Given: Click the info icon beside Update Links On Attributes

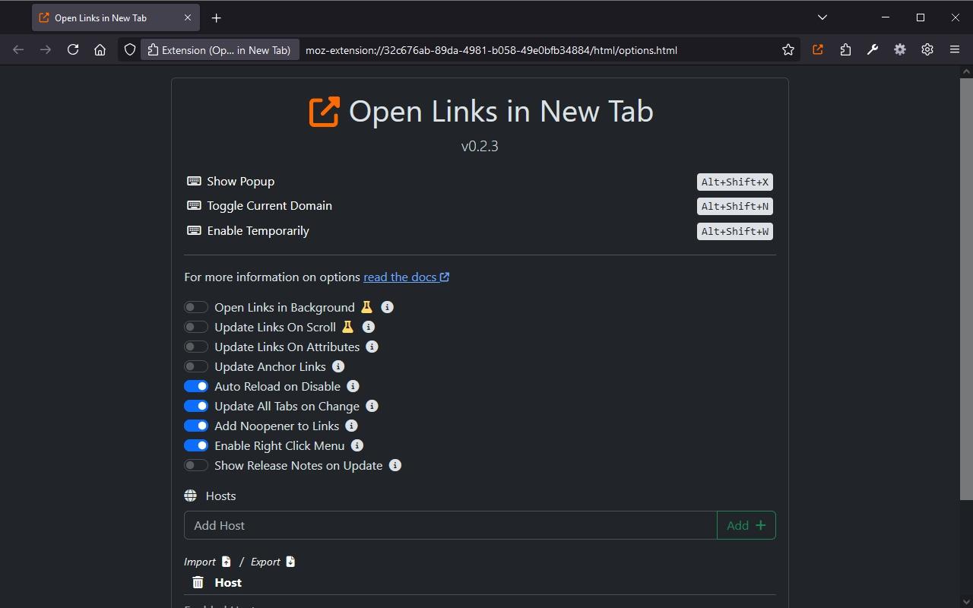Looking at the screenshot, I should pos(372,347).
